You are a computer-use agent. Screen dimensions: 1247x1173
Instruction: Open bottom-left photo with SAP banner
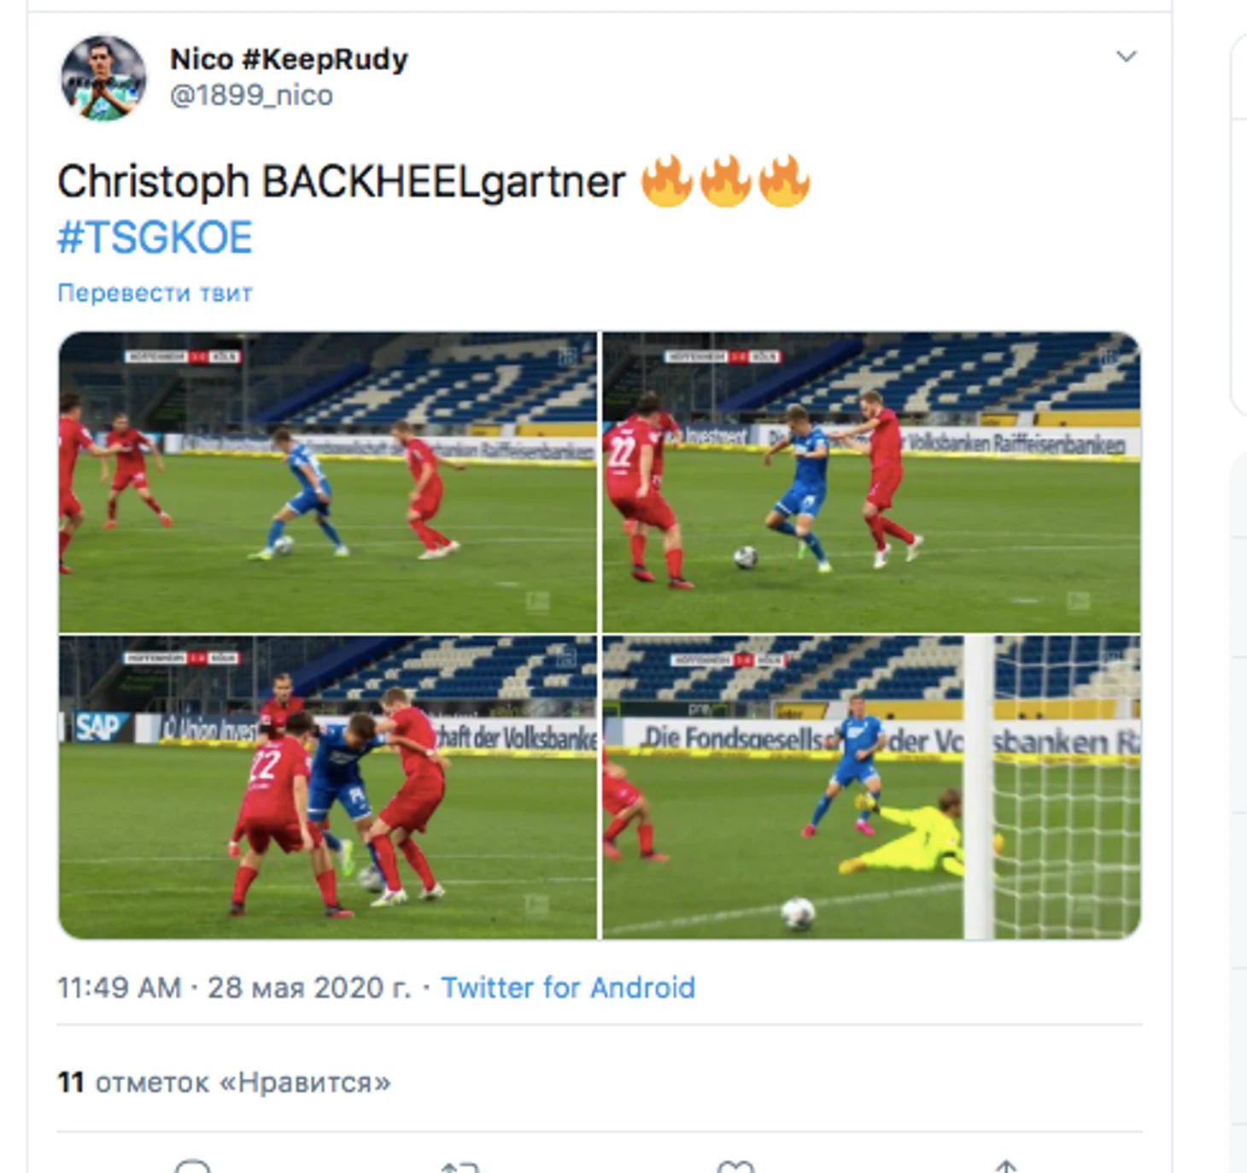328,788
